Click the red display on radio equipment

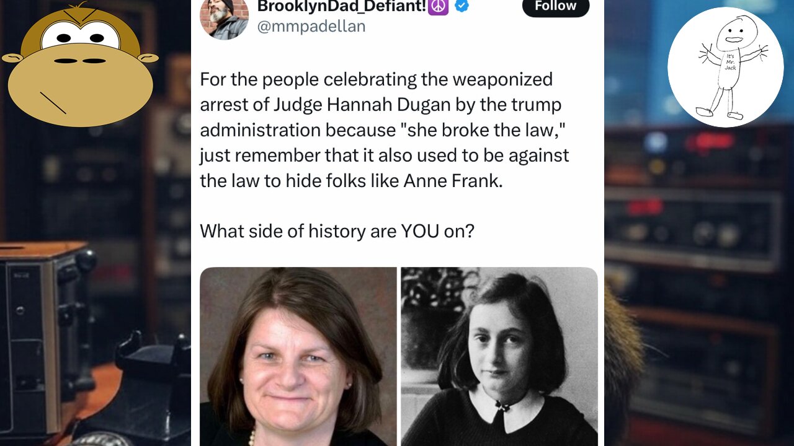(710, 142)
